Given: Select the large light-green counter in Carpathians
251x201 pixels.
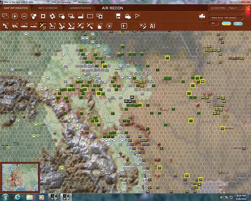Looking at the screenshot, I should point(62,168).
